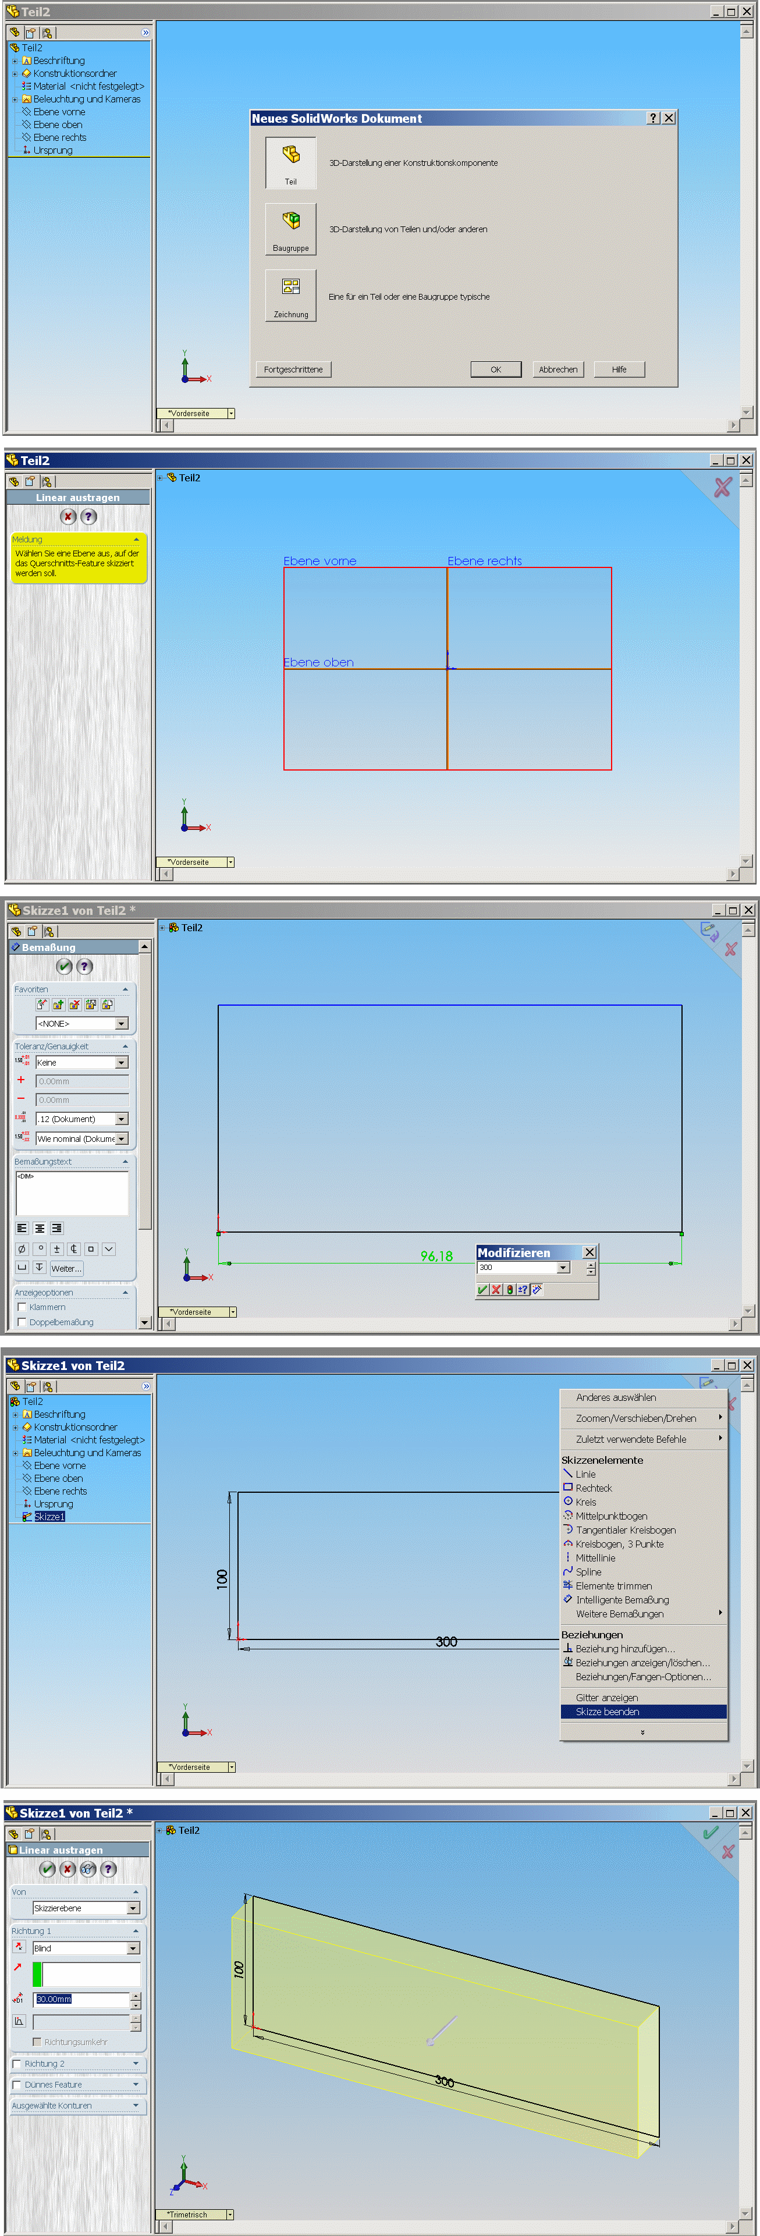
Task: Open Skizzierebene start condition dropdown
Action: [x=134, y=1908]
